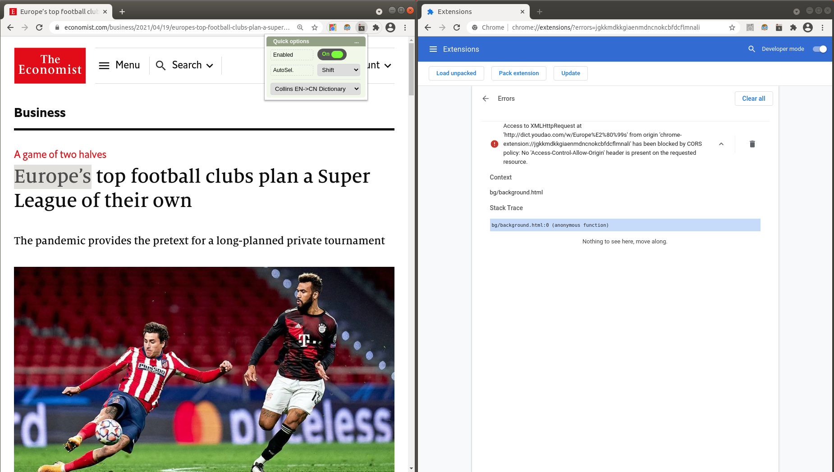834x472 pixels.
Task: Open the dictionary extension icon in toolbar
Action: (x=362, y=27)
